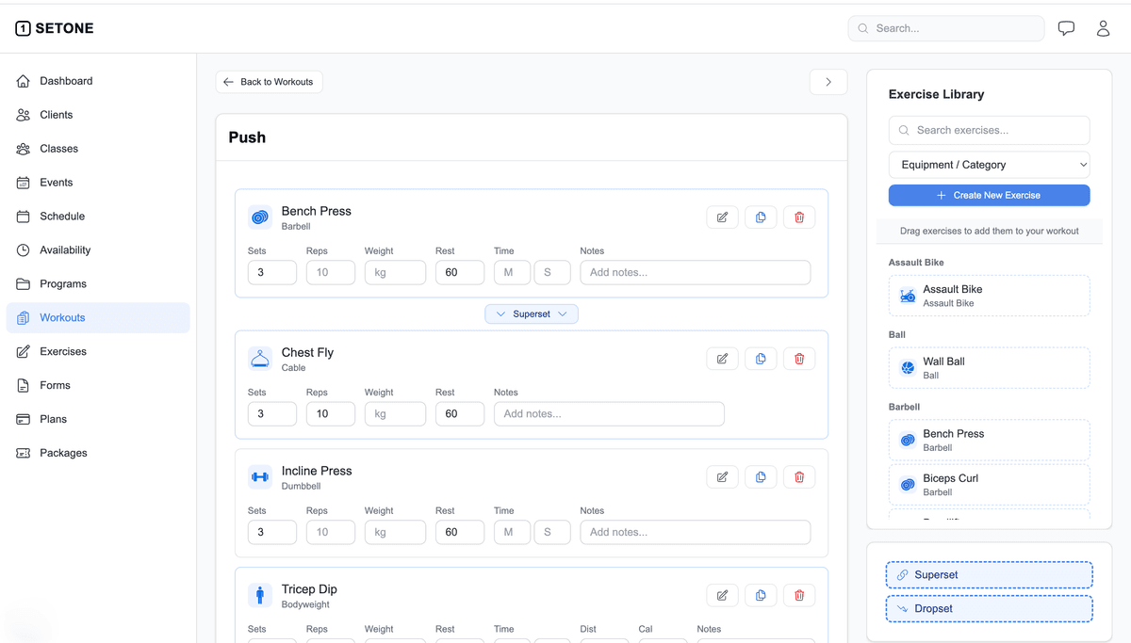
Task: Duplicate the Tricep Dip exercise
Action: tap(761, 595)
